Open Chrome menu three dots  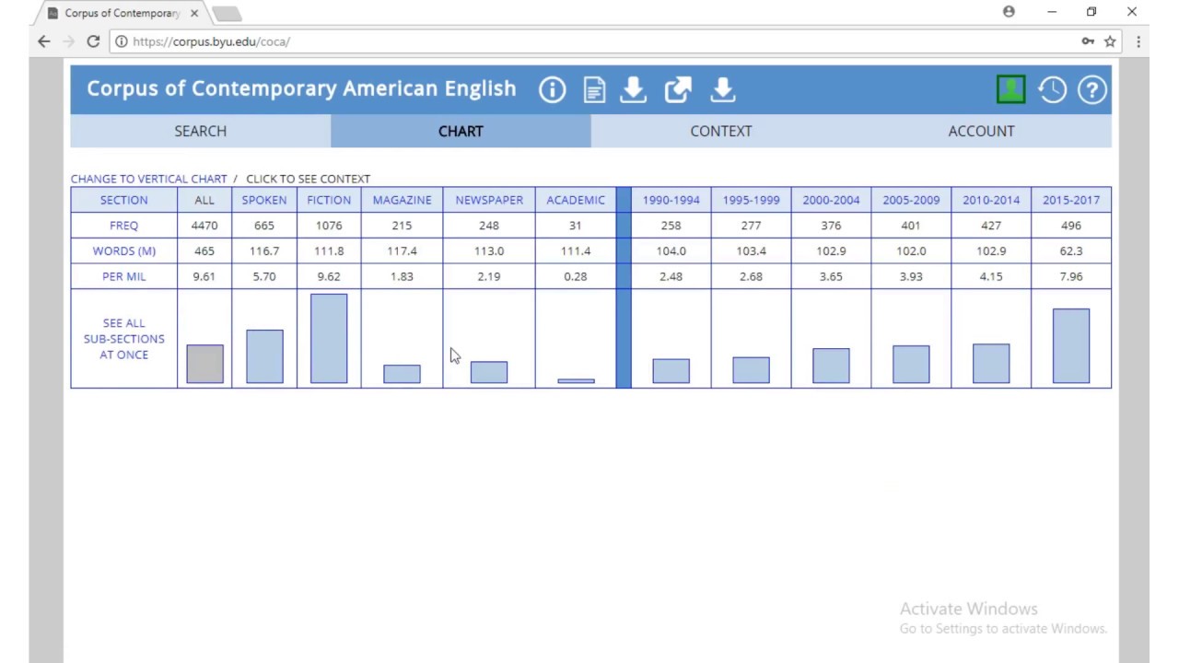pos(1138,41)
